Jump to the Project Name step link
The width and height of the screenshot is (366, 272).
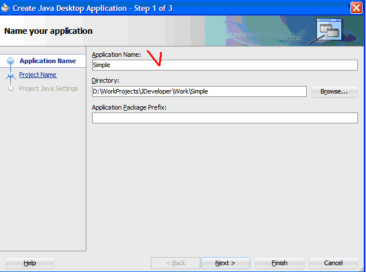37,75
